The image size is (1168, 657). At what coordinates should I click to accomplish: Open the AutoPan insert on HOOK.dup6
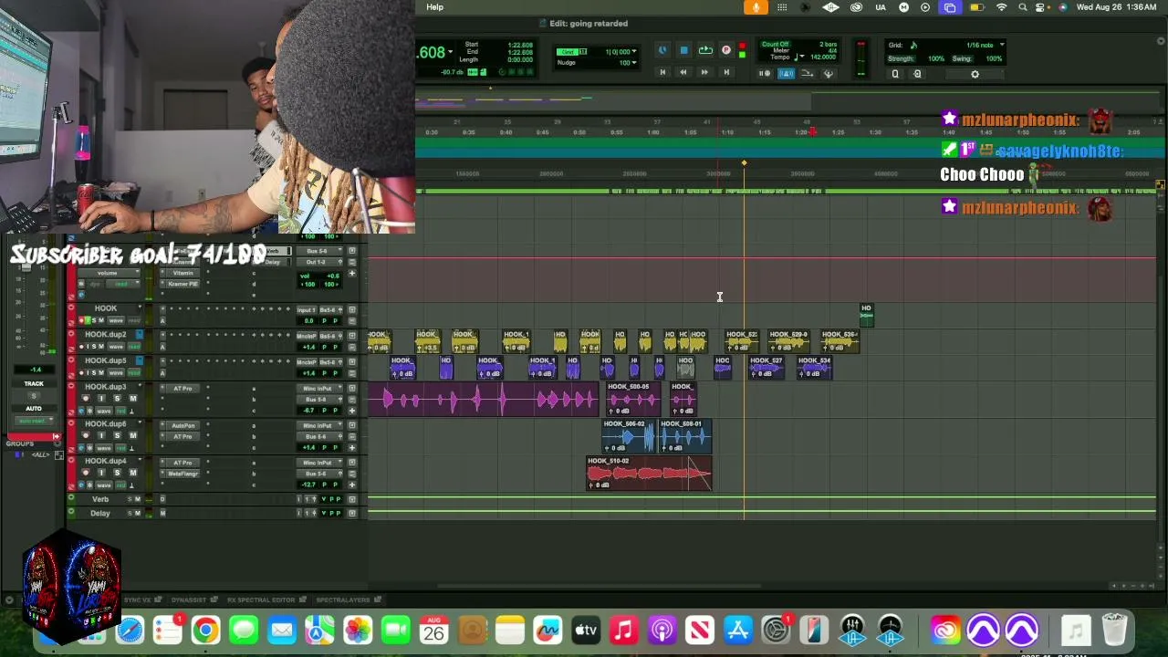[183, 426]
